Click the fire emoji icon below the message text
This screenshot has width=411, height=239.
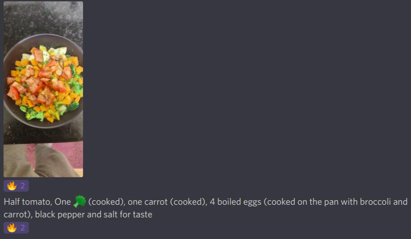pos(12,228)
